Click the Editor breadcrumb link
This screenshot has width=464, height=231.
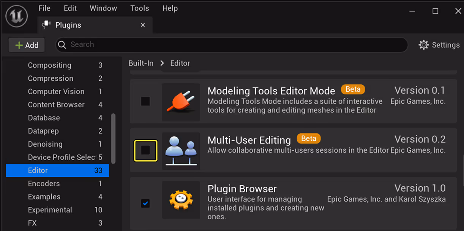pos(180,63)
